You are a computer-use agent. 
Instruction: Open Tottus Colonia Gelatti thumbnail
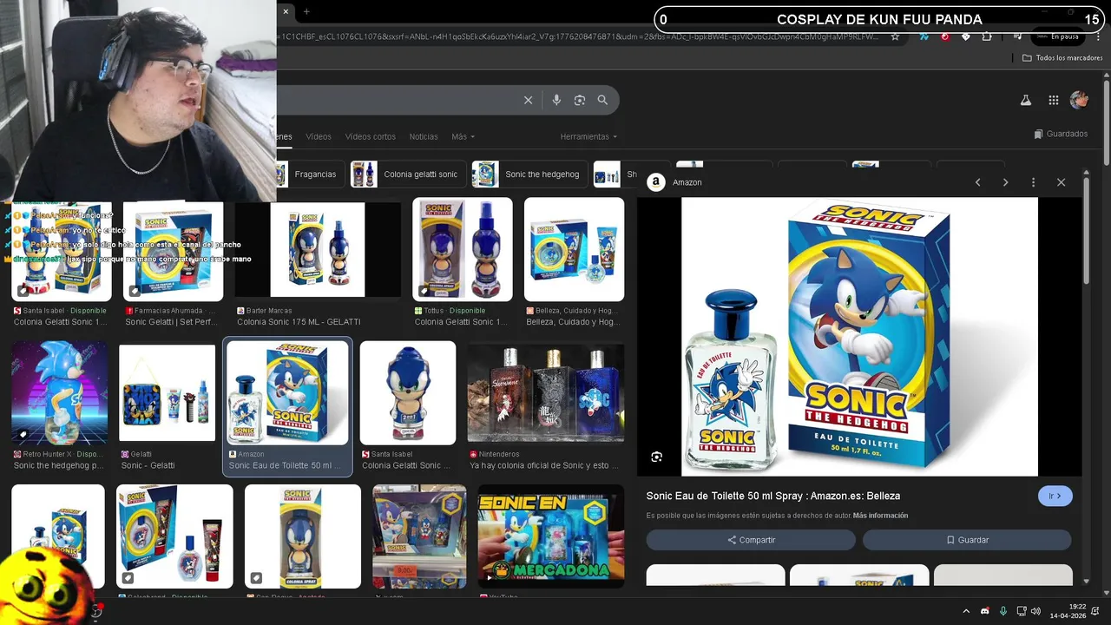[463, 250]
